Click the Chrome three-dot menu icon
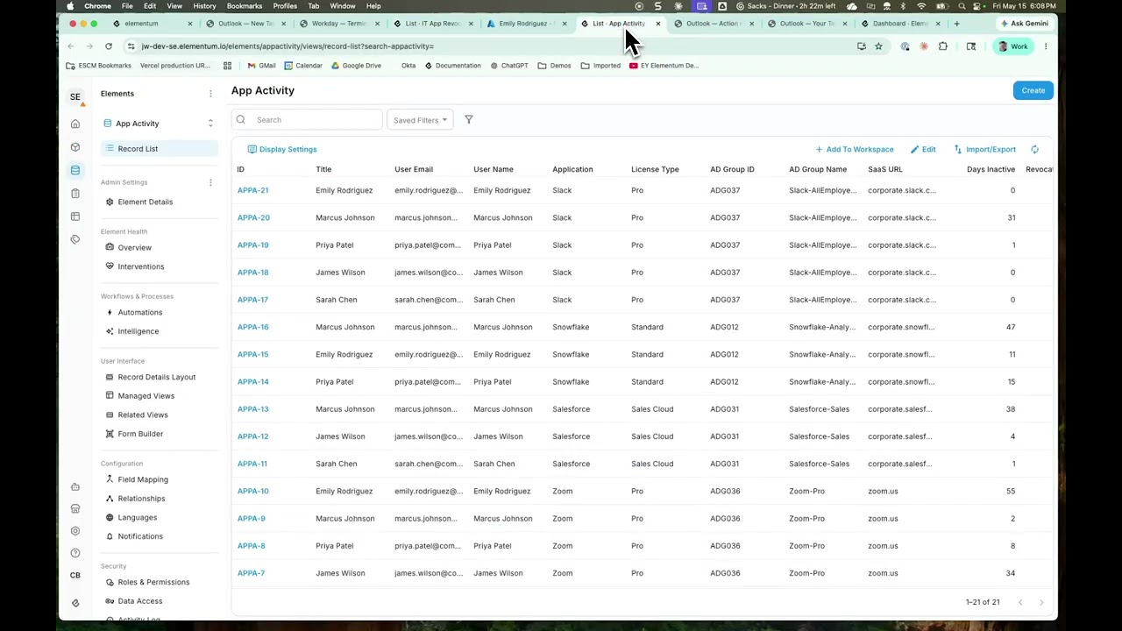Viewport: 1122px width, 631px height. pos(1046,46)
